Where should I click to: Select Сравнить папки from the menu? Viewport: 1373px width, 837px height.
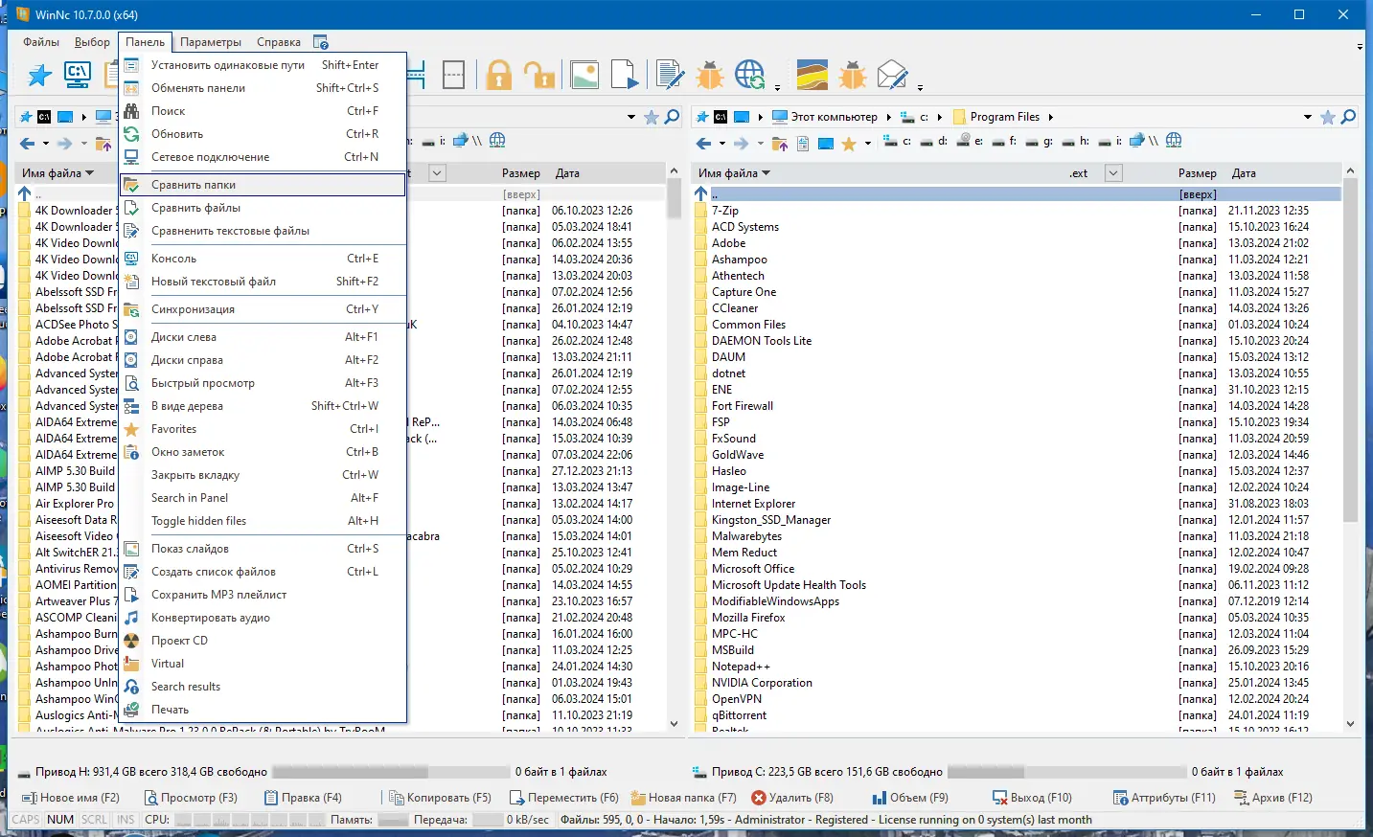(x=263, y=185)
